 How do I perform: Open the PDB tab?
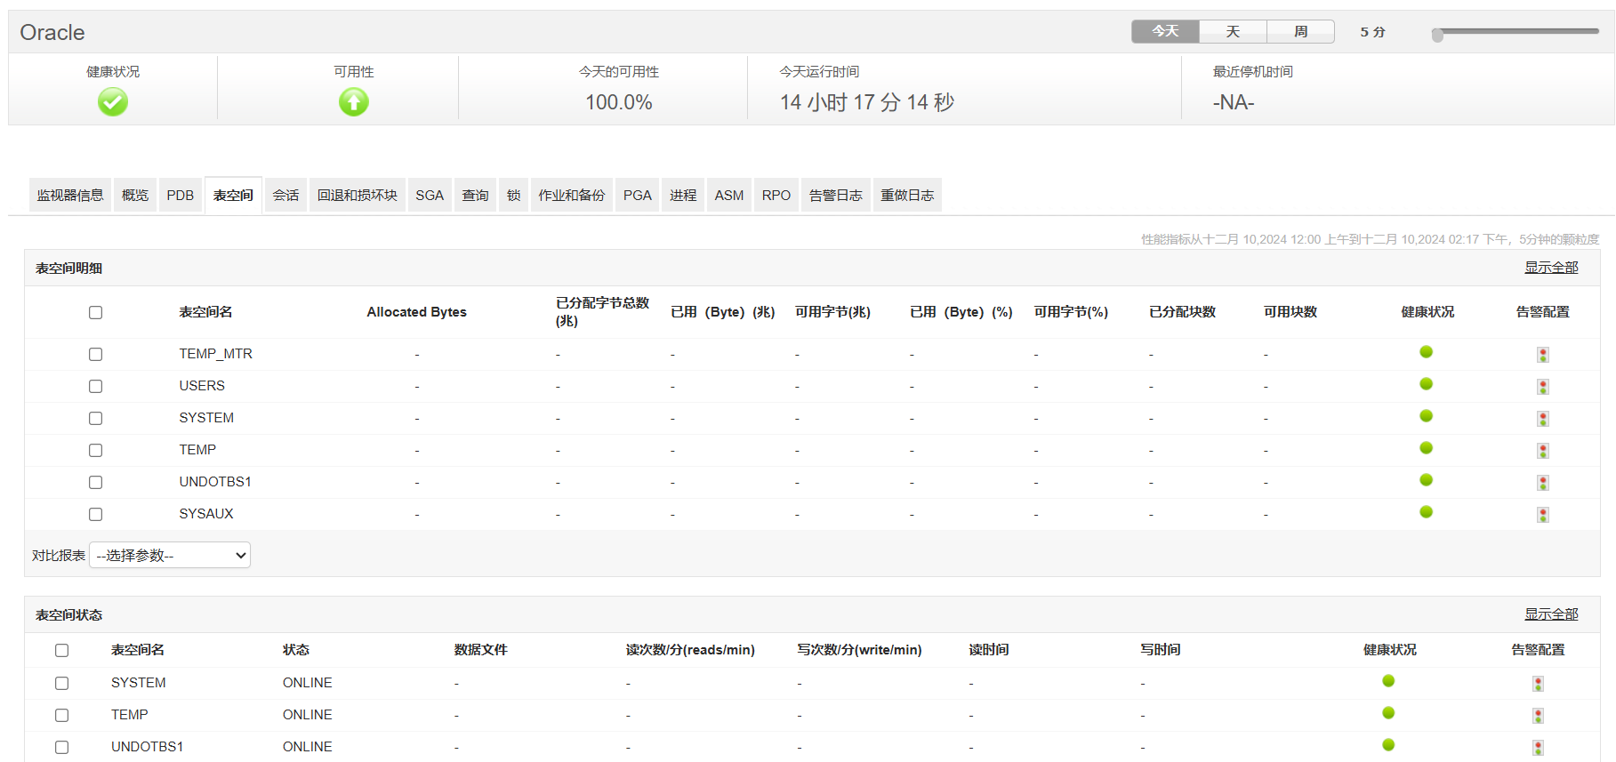click(180, 195)
